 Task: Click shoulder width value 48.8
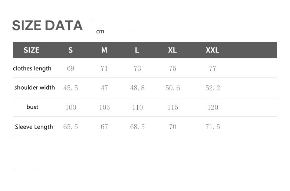coord(137,88)
